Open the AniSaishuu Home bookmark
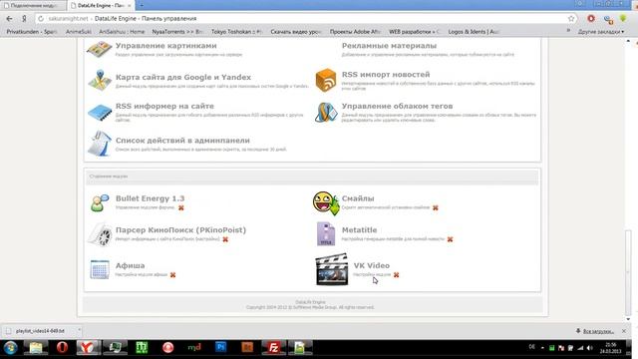The image size is (638, 359). pos(122,32)
